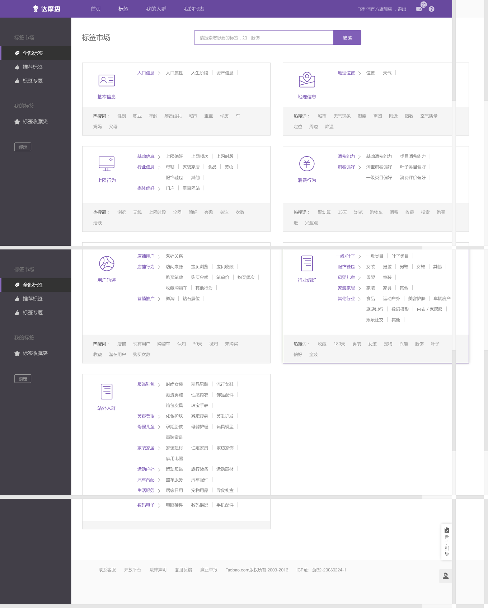Screen dimensions: 488x608
Task: Expand the 人口信息 category chevron
Action: pyautogui.click(x=159, y=73)
